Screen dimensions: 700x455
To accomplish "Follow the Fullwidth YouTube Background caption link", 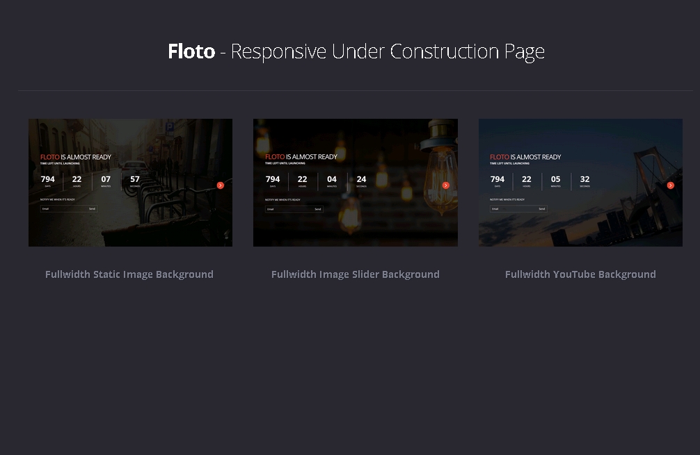I will [580, 274].
